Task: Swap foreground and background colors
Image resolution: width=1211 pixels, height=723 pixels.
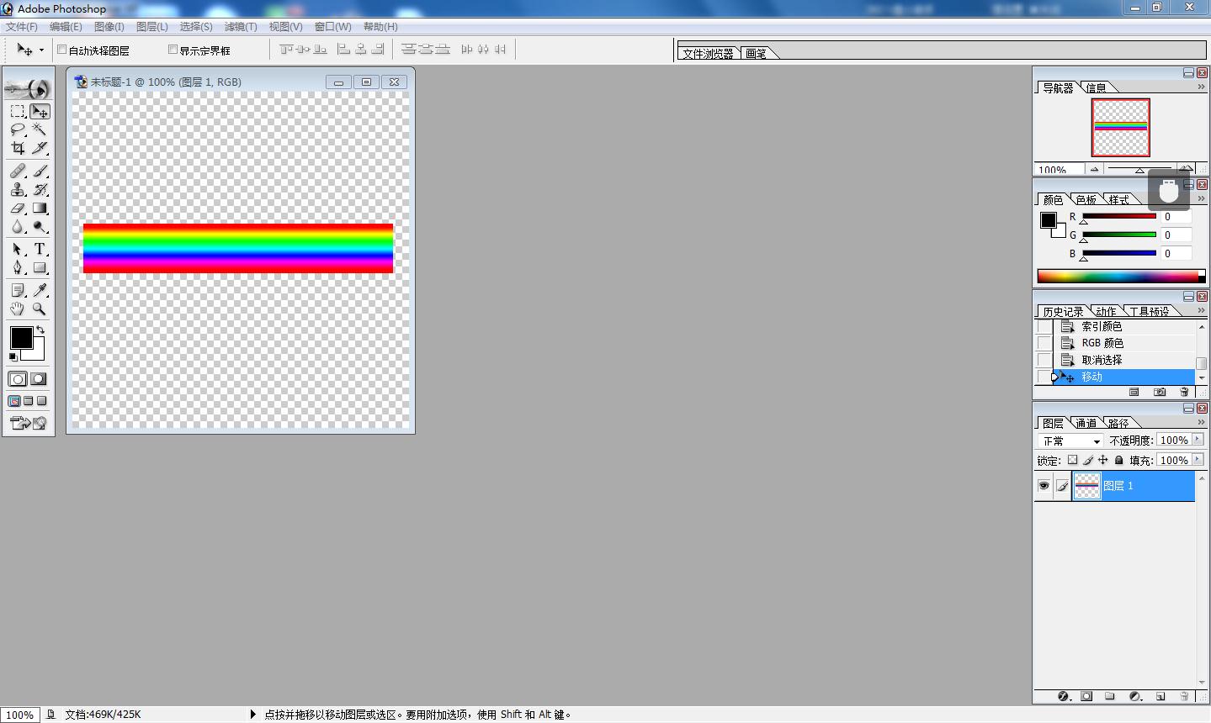Action: (x=40, y=330)
